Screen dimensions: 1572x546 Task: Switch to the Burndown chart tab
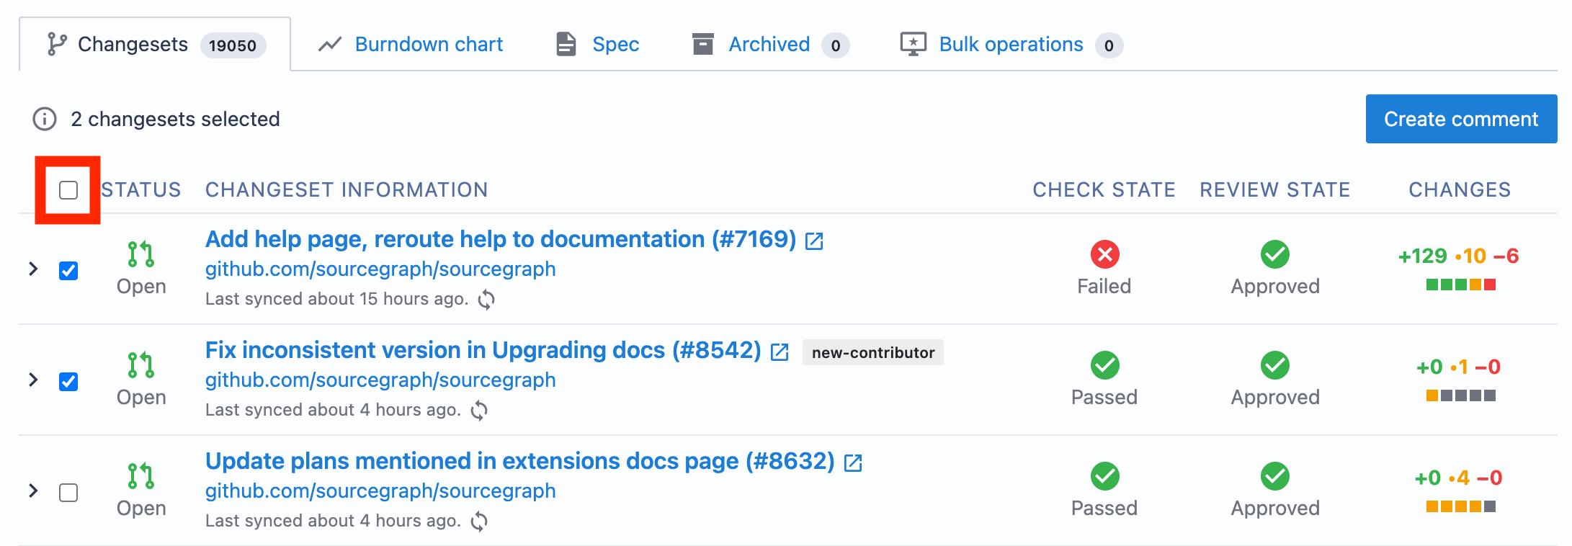tap(411, 45)
